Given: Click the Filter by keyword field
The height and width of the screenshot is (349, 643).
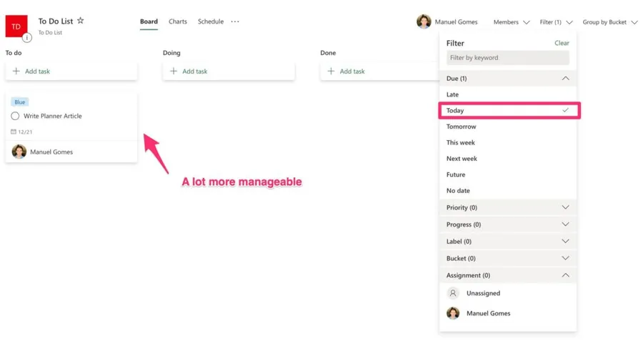Looking at the screenshot, I should click(507, 58).
